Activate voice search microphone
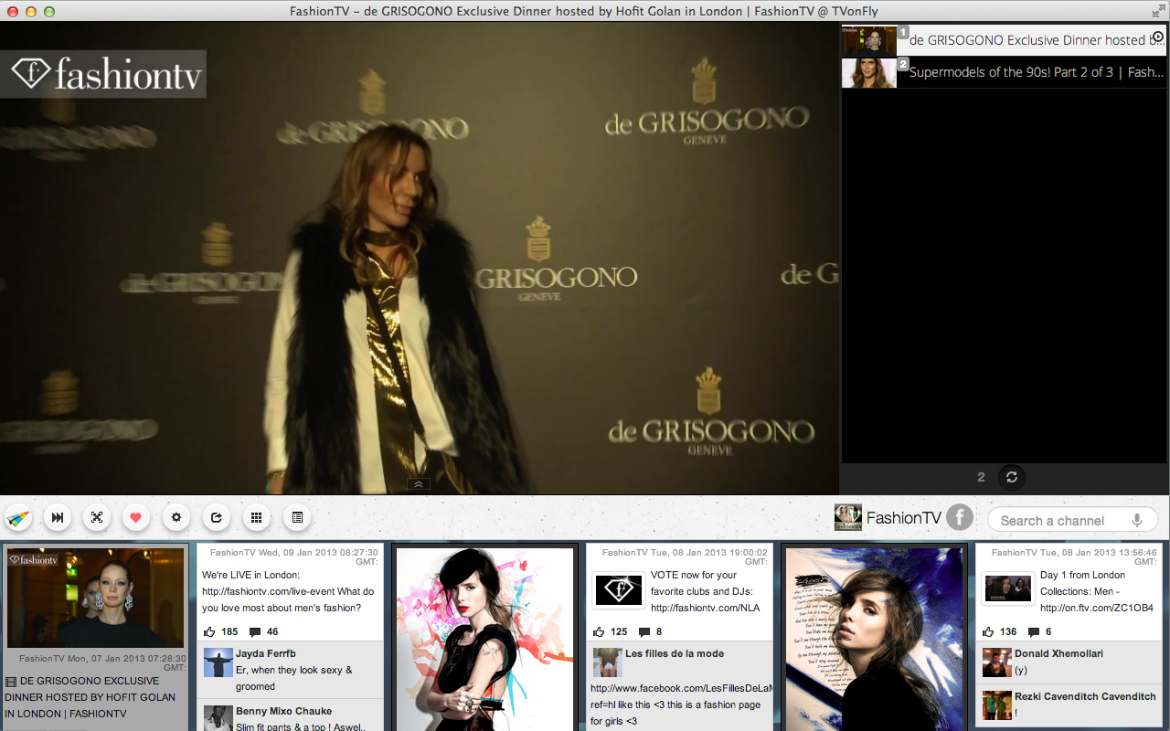 1137,520
